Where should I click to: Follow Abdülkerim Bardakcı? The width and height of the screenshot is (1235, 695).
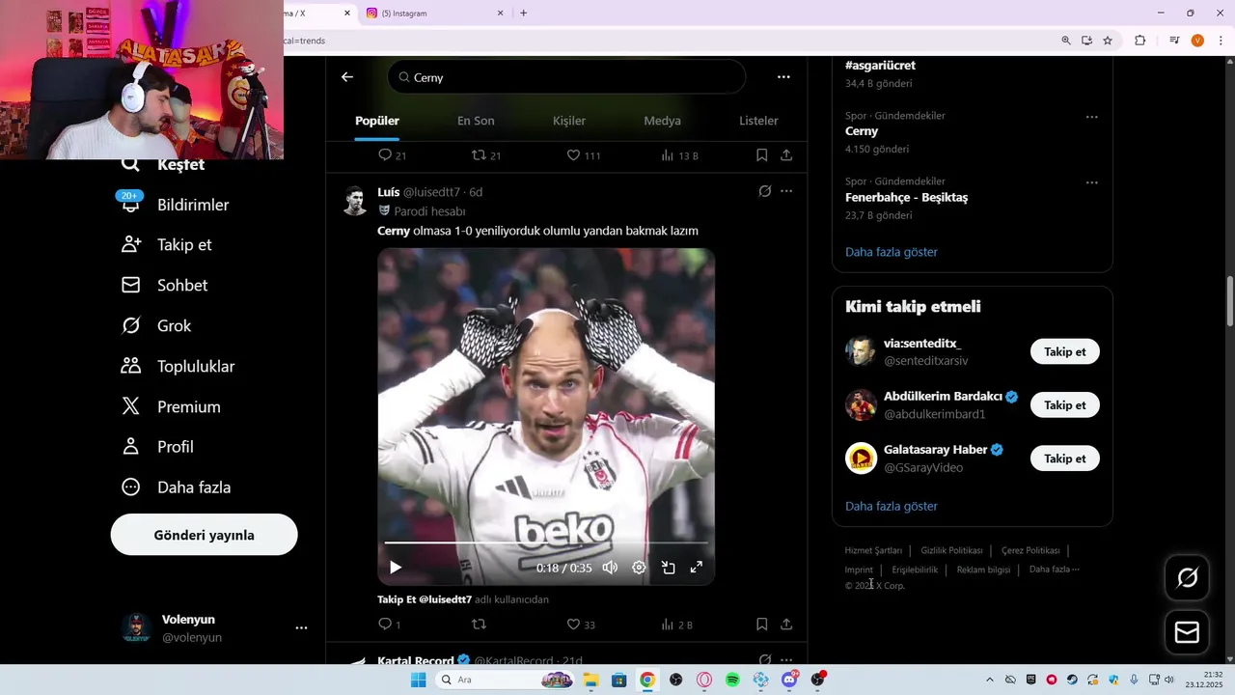click(x=1064, y=405)
